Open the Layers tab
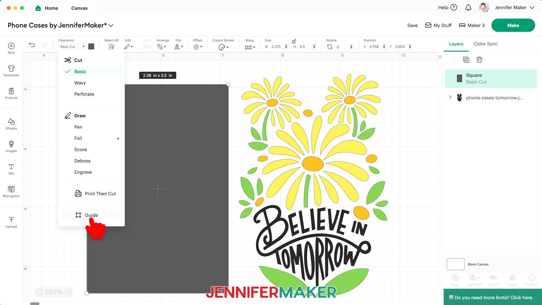Viewport: 542px width, 305px height. pyautogui.click(x=456, y=44)
